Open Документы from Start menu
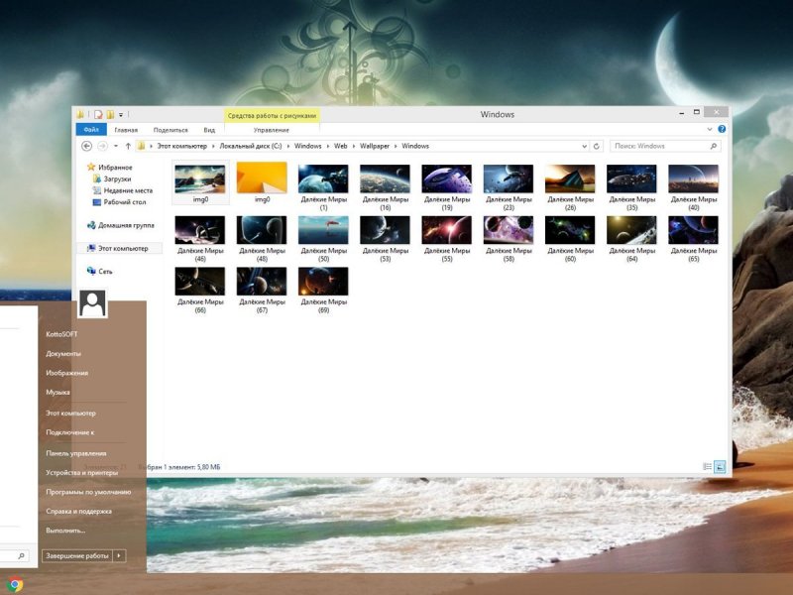793x595 pixels. pos(63,353)
